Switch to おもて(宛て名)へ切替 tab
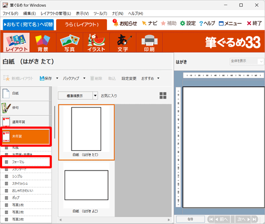Screen dimensions: 265x224 coord(28,24)
